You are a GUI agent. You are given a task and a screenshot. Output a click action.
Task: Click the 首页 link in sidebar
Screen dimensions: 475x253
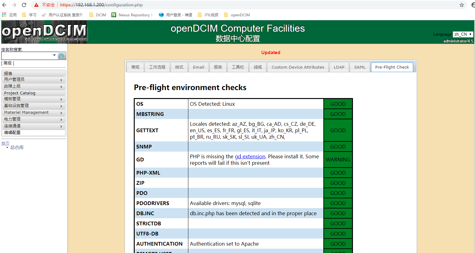pyautogui.click(x=5, y=143)
